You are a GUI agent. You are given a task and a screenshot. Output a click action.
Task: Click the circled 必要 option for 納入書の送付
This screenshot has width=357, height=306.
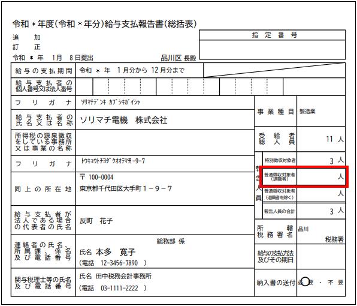305,282
